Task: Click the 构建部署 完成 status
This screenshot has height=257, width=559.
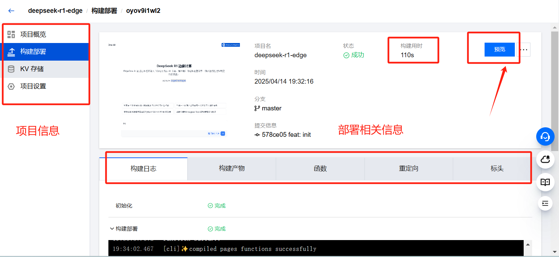Action: click(x=217, y=229)
